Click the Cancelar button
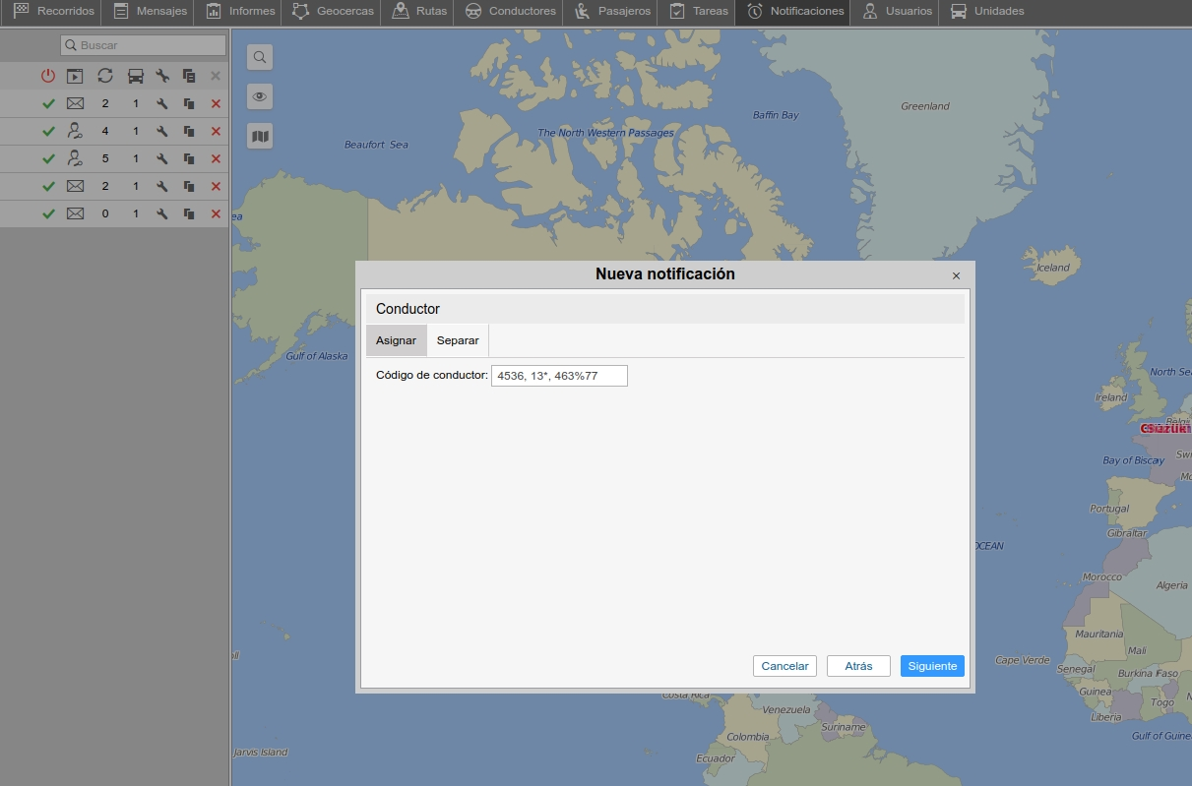The width and height of the screenshot is (1192, 786). point(784,666)
